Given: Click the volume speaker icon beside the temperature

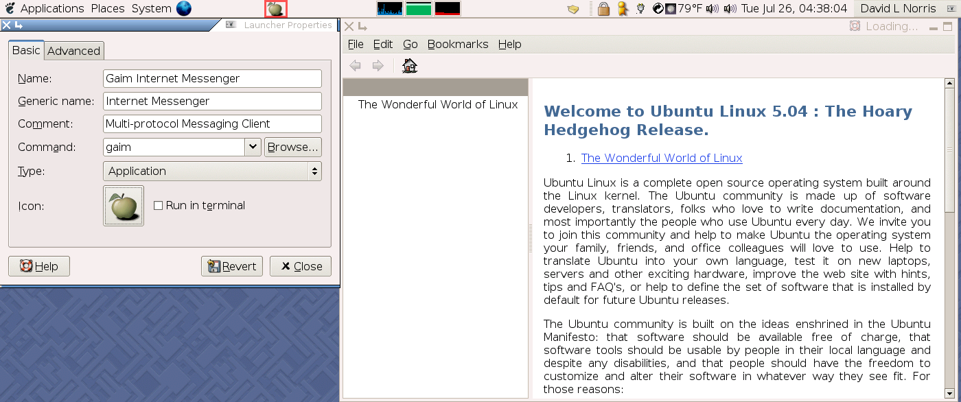Looking at the screenshot, I should point(713,9).
